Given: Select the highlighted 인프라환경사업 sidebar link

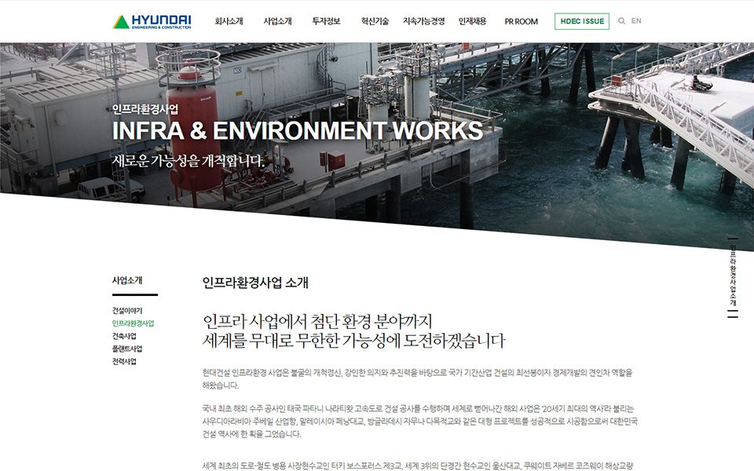Looking at the screenshot, I should click(x=133, y=323).
